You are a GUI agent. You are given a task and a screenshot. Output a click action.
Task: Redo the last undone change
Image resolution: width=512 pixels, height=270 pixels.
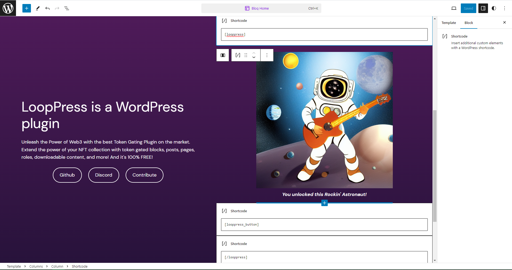tap(57, 8)
